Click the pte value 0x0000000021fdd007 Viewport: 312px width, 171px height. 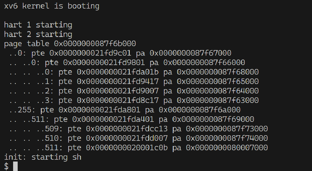pos(127,138)
